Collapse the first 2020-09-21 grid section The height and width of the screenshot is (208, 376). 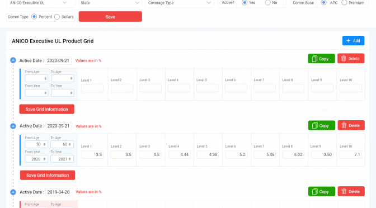13,60
